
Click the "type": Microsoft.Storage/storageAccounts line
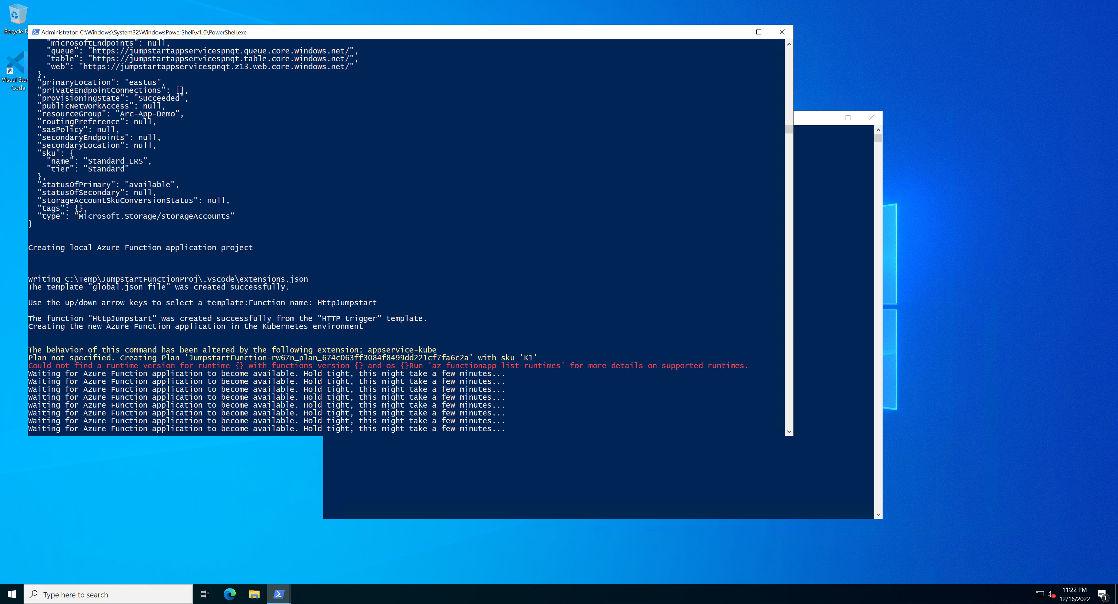click(x=136, y=216)
